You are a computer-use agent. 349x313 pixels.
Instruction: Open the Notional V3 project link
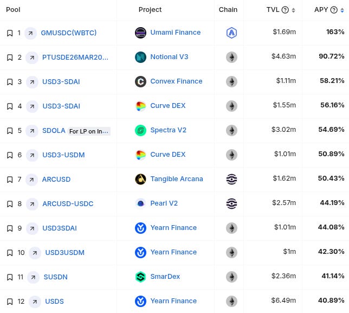[x=169, y=57]
